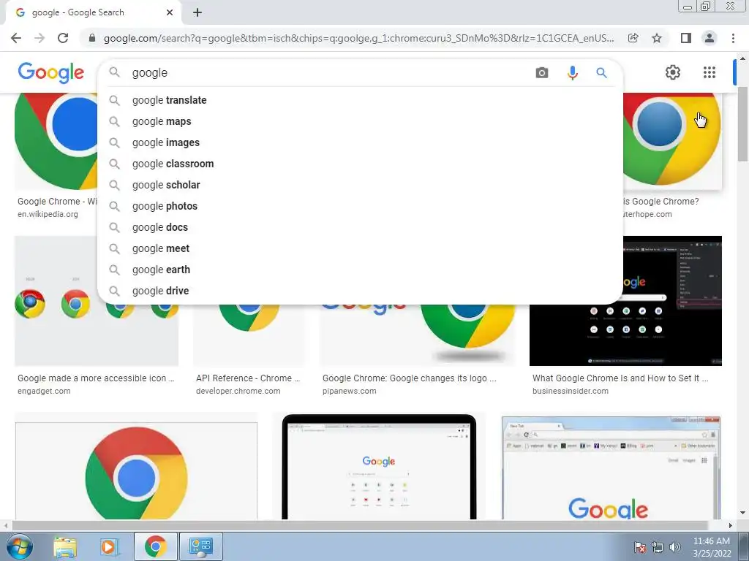This screenshot has width=749, height=561.
Task: Click the Chrome taskbar icon
Action: pyautogui.click(x=155, y=546)
